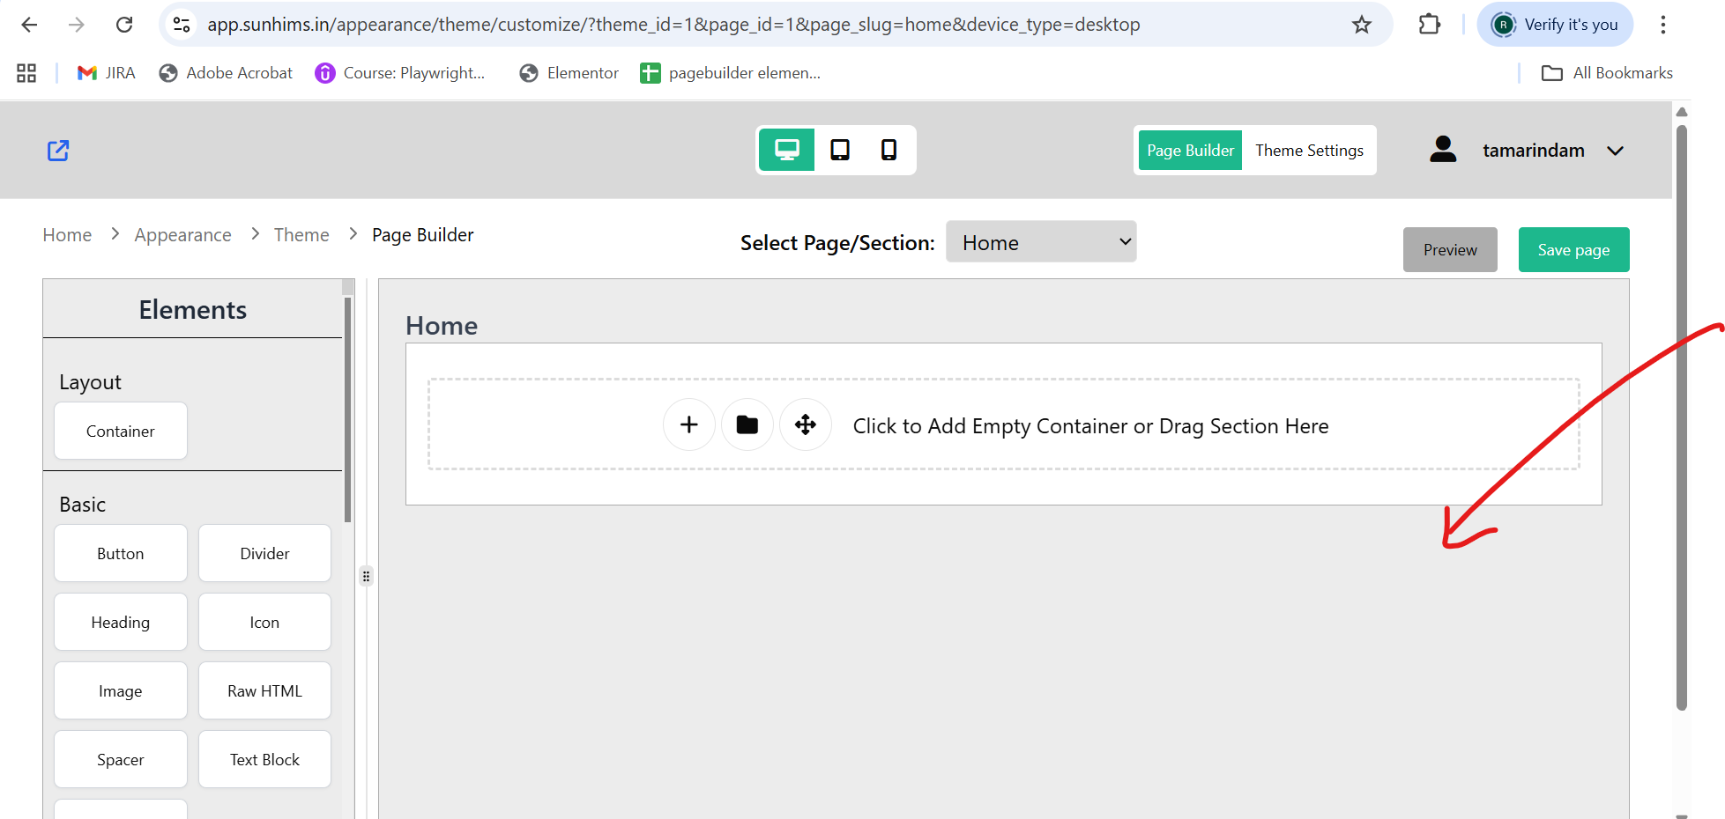Open the Adobe Acrobat bookmark
The width and height of the screenshot is (1725, 819).
(x=226, y=73)
